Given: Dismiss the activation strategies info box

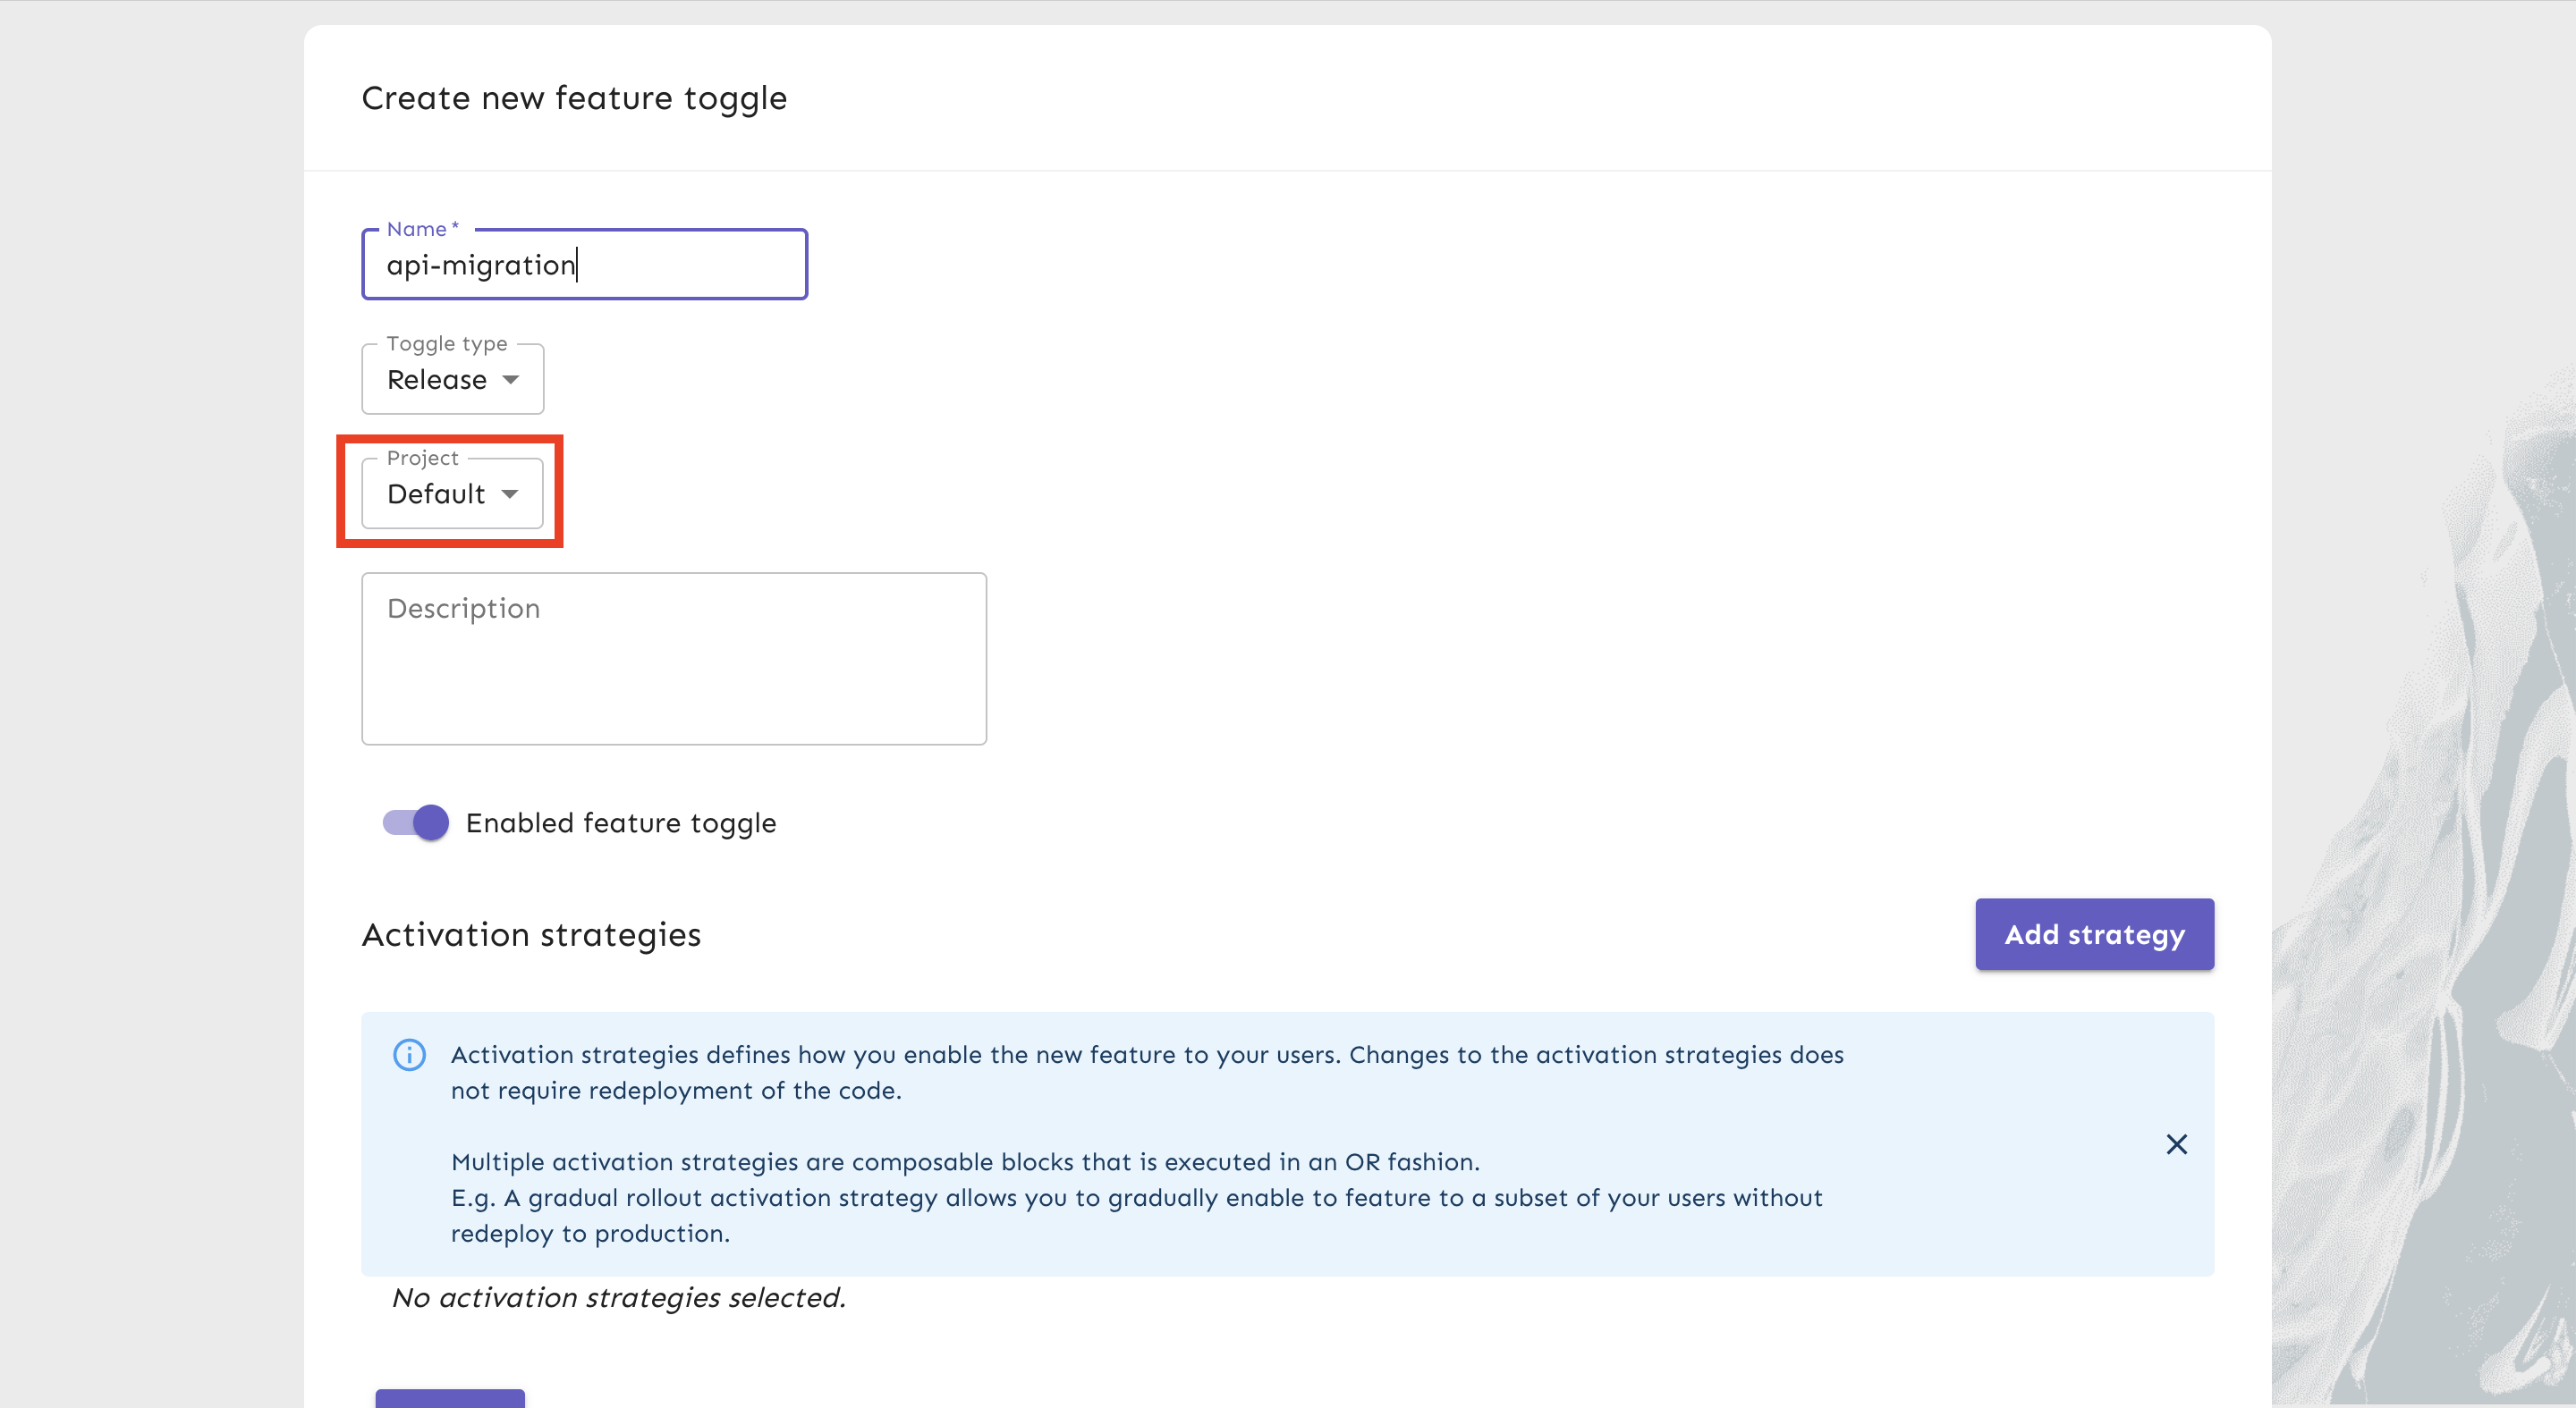Looking at the screenshot, I should pos(2176,1144).
